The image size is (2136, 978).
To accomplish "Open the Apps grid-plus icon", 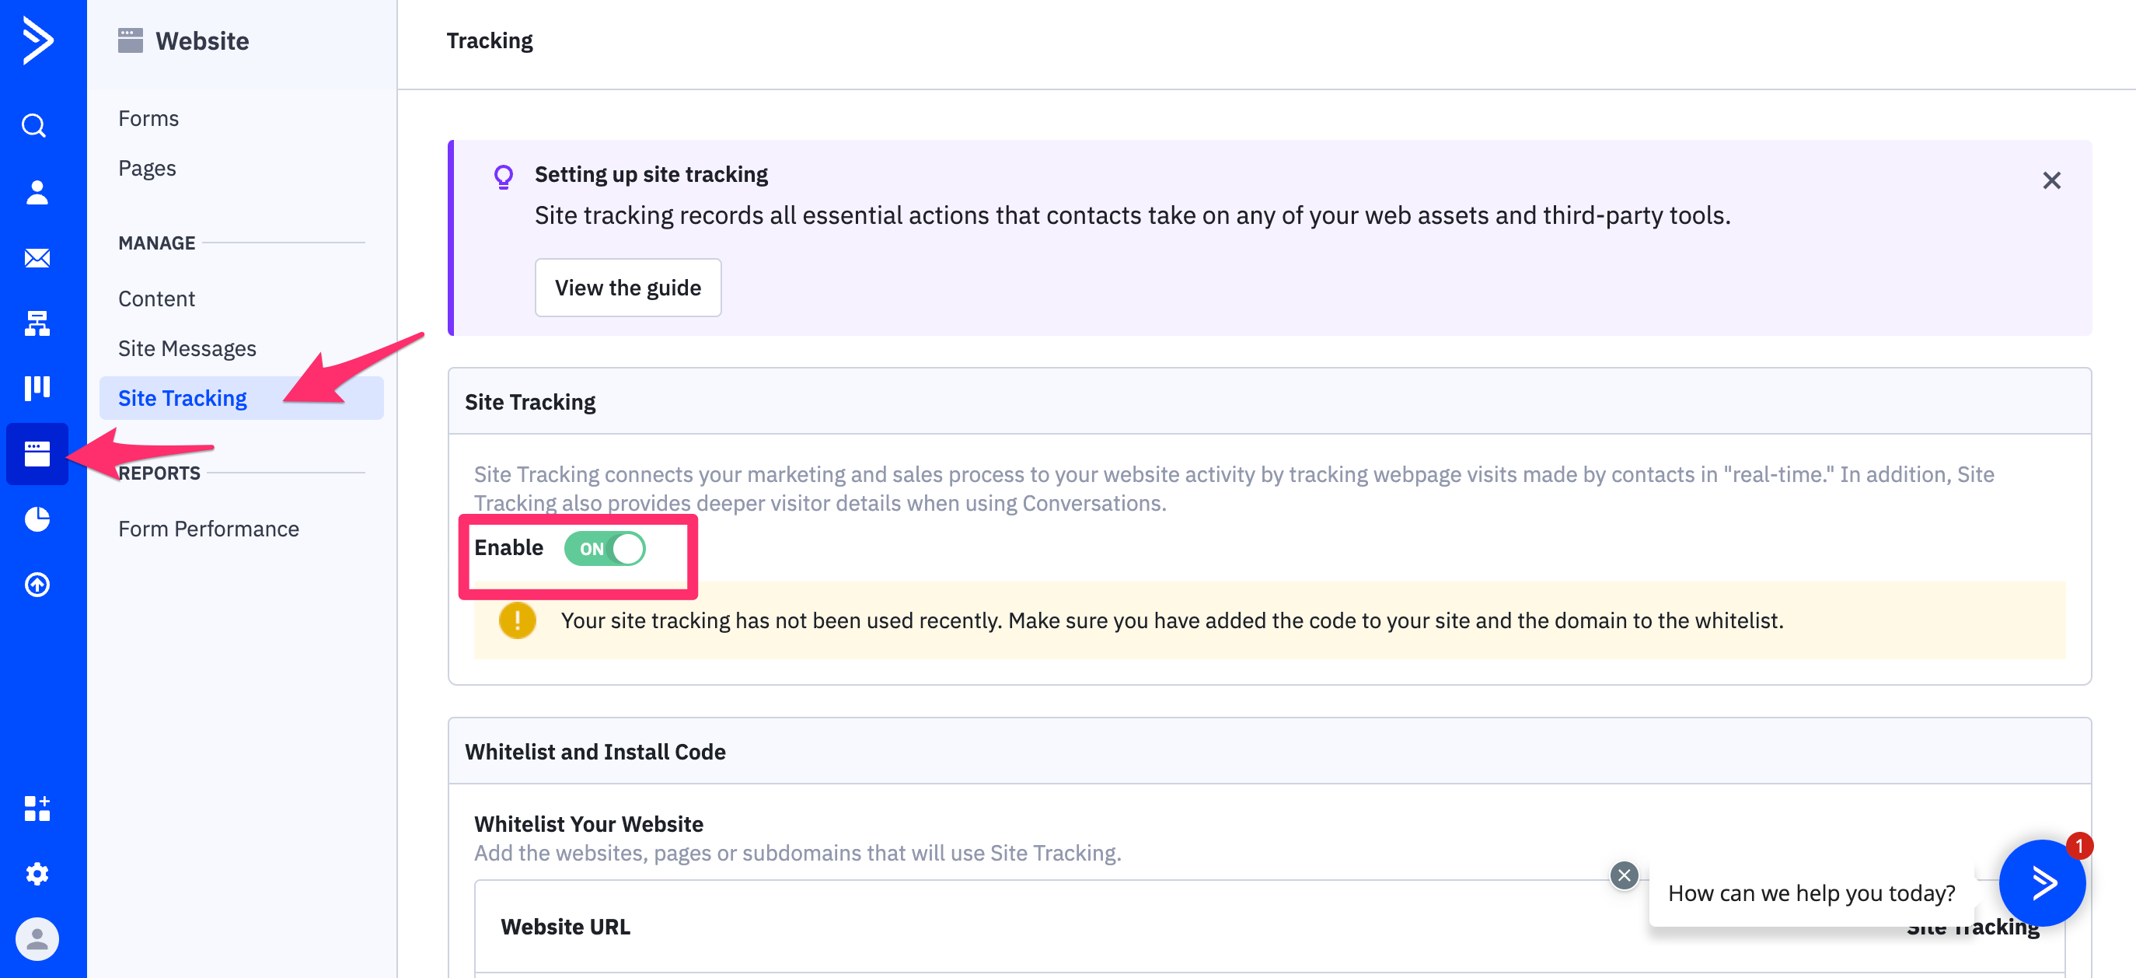I will (x=37, y=808).
